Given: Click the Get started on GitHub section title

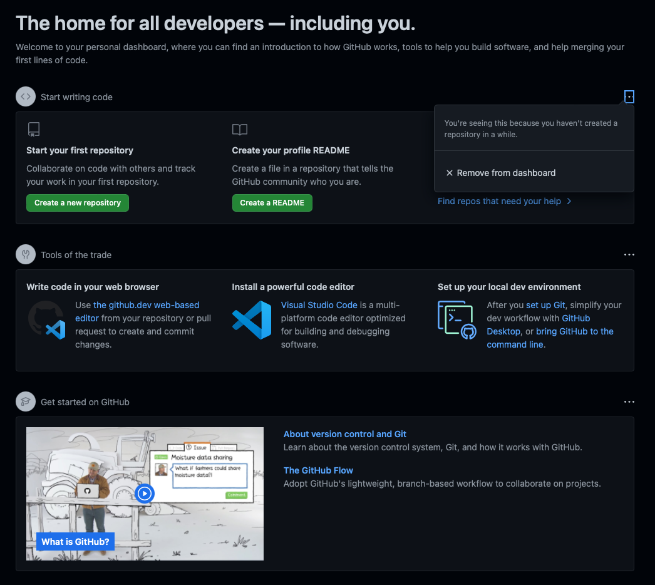Looking at the screenshot, I should (x=85, y=402).
